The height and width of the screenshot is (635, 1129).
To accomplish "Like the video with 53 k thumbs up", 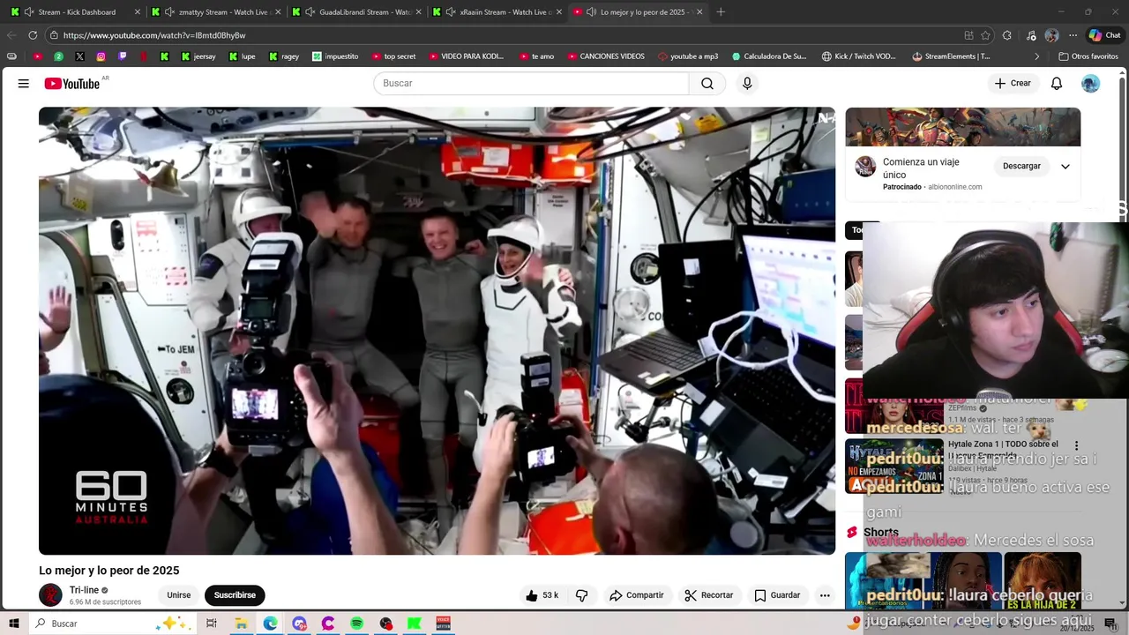I will coord(542,595).
